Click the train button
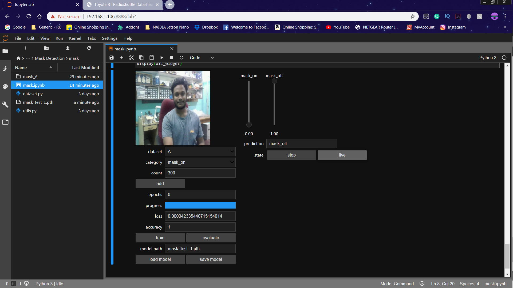 pos(160,238)
